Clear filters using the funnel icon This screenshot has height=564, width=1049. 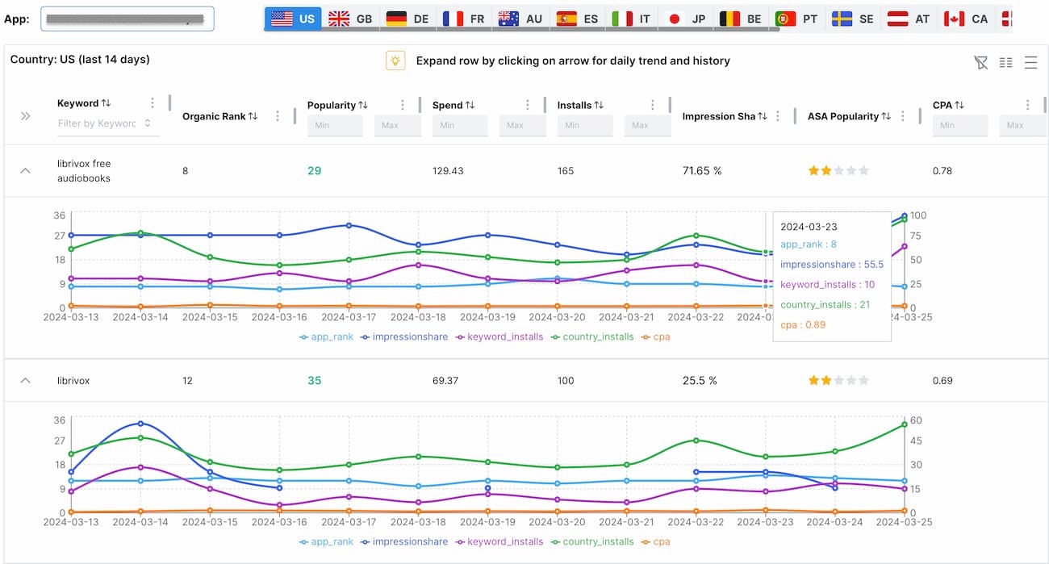(x=980, y=62)
